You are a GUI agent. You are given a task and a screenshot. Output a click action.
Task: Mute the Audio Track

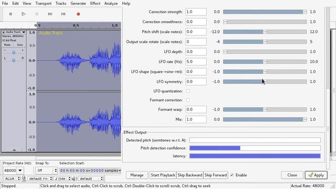7,45
